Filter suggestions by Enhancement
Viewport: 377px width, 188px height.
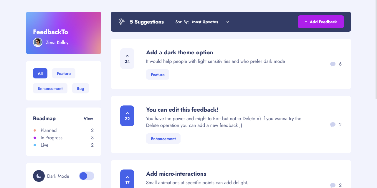(50, 88)
